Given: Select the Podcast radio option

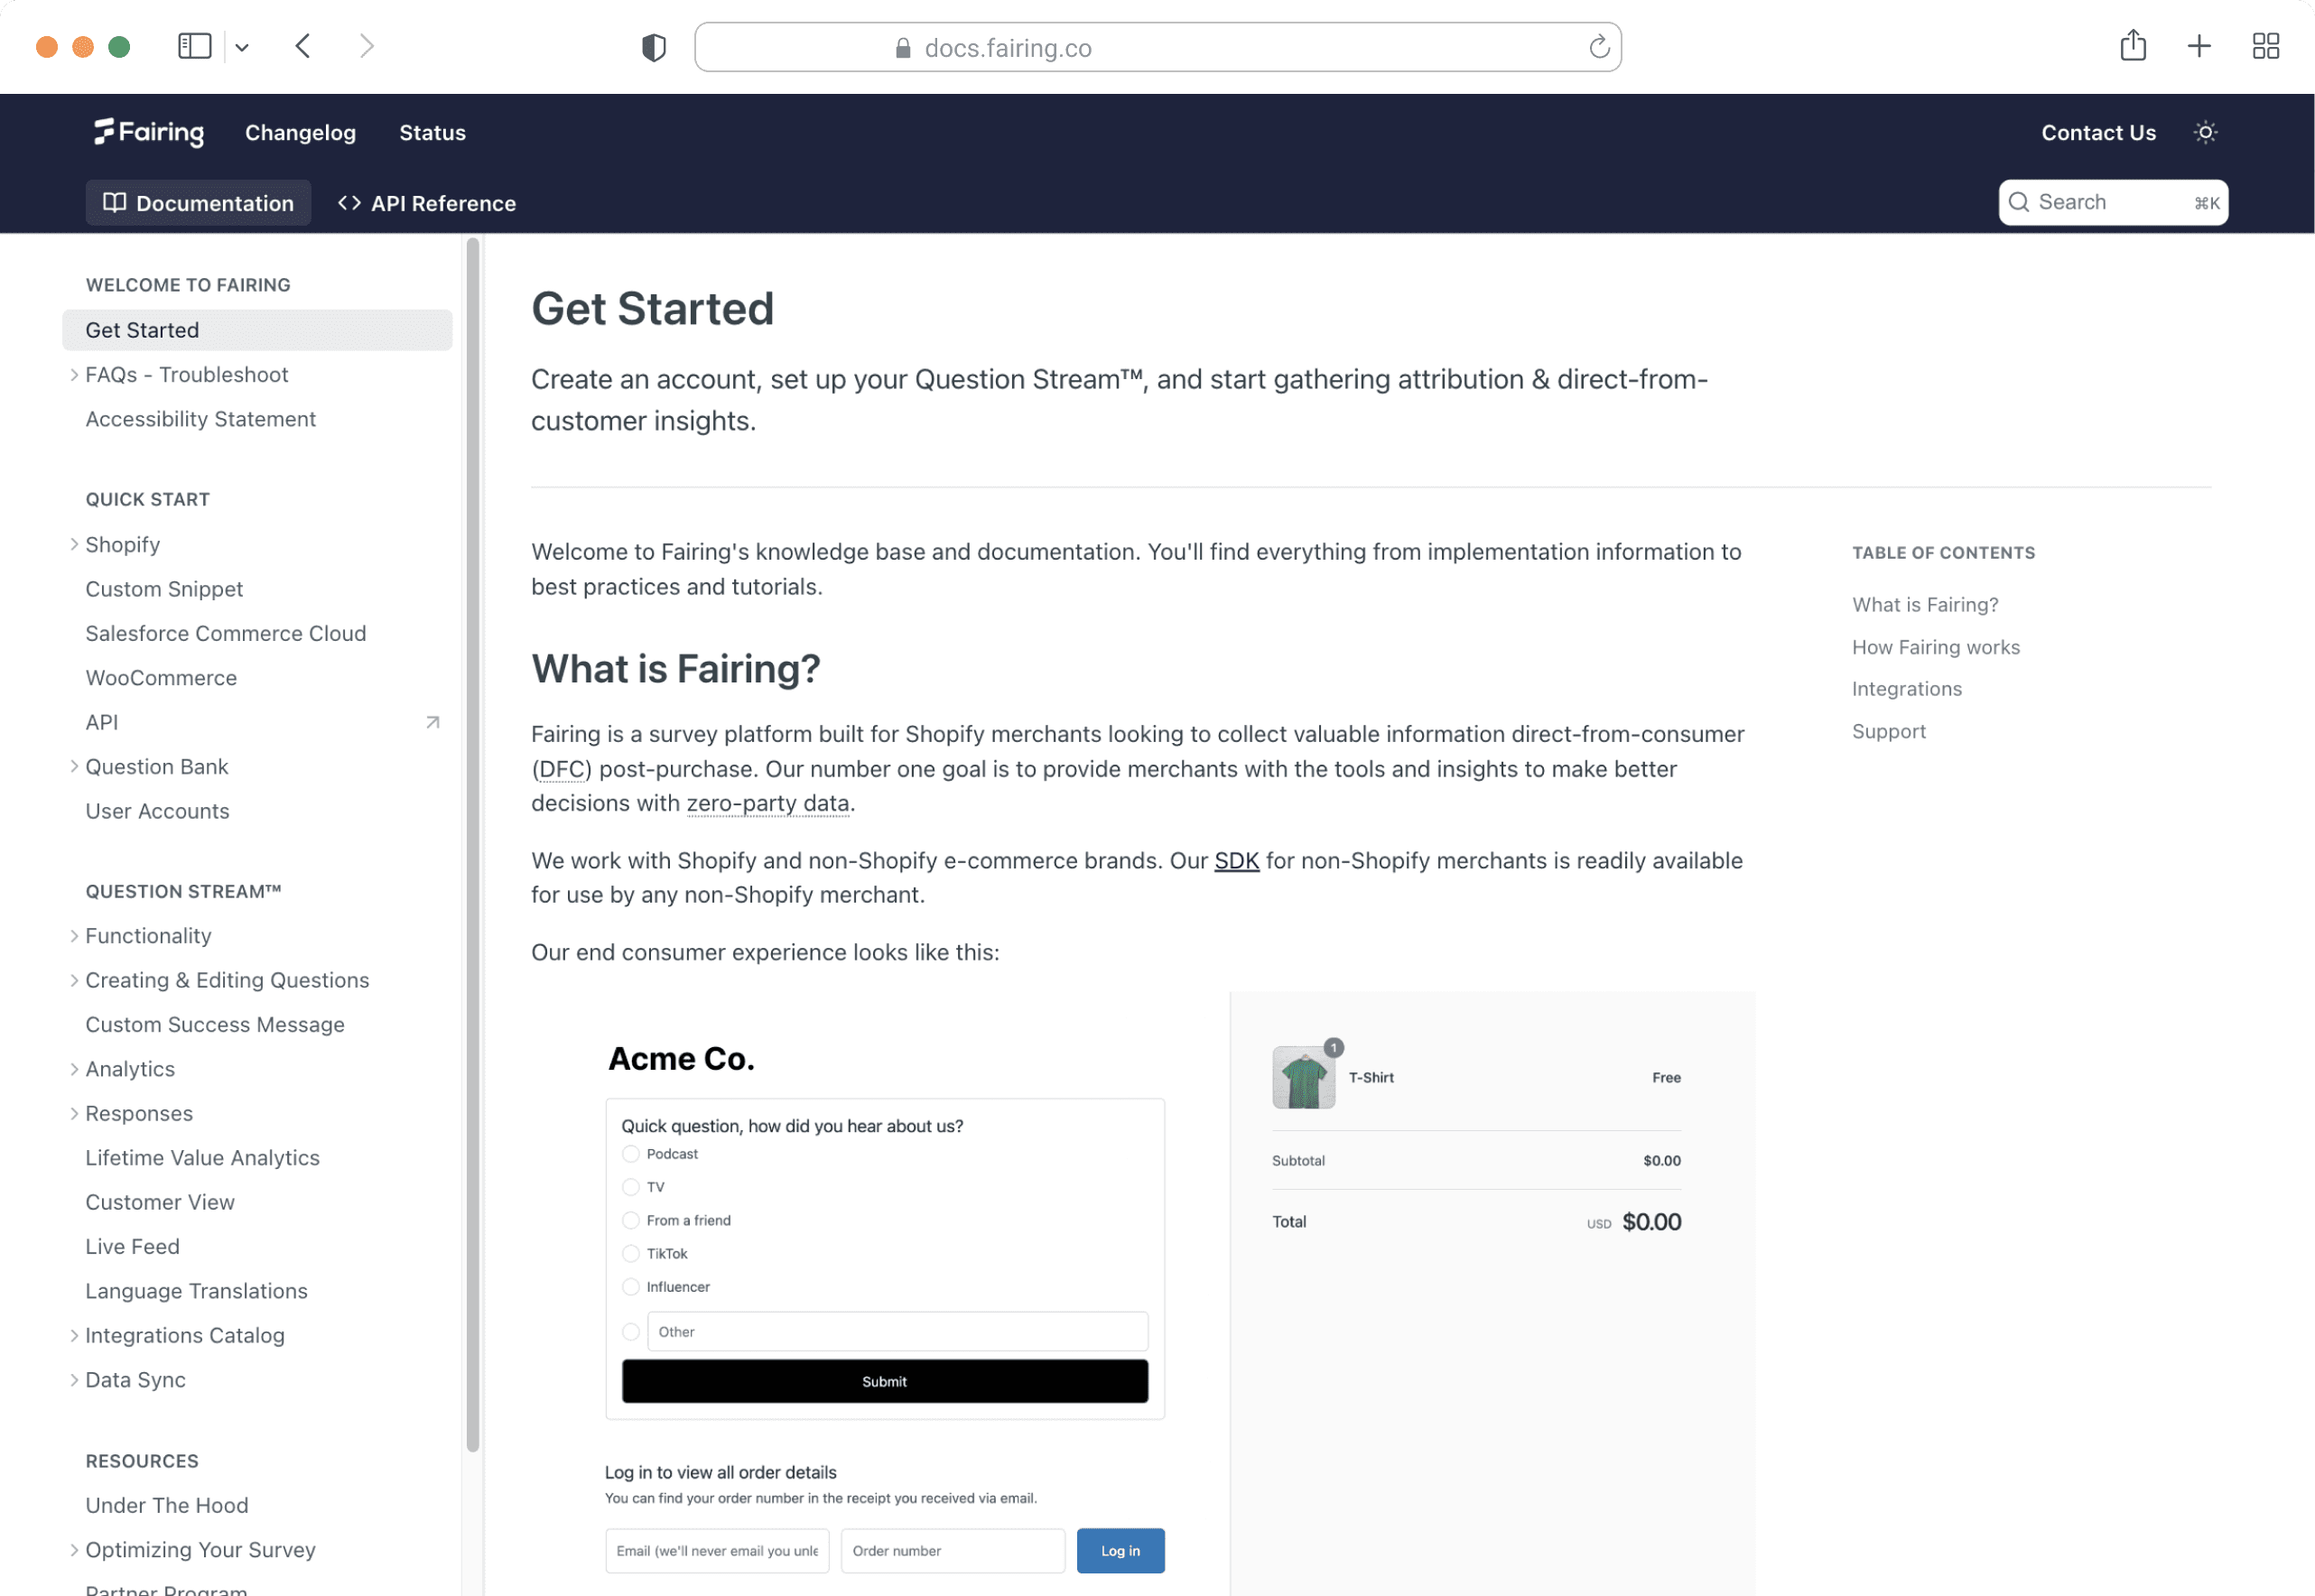Looking at the screenshot, I should (x=631, y=1154).
